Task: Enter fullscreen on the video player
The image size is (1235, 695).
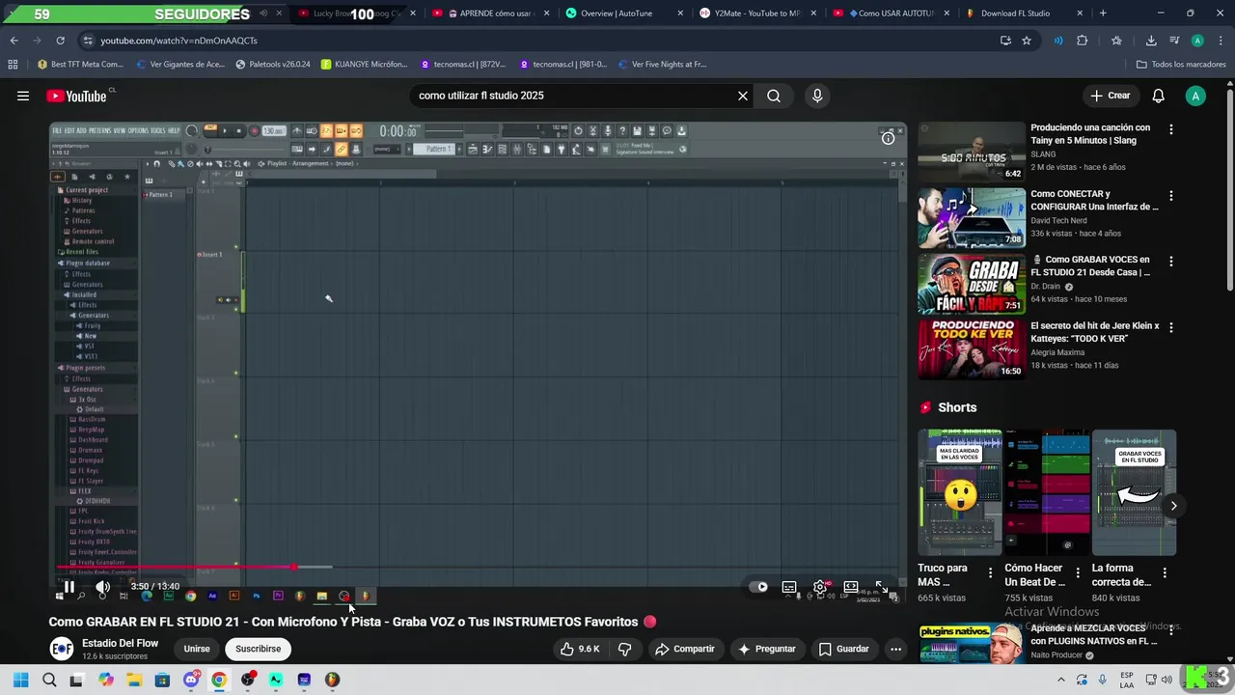Action: point(881,586)
